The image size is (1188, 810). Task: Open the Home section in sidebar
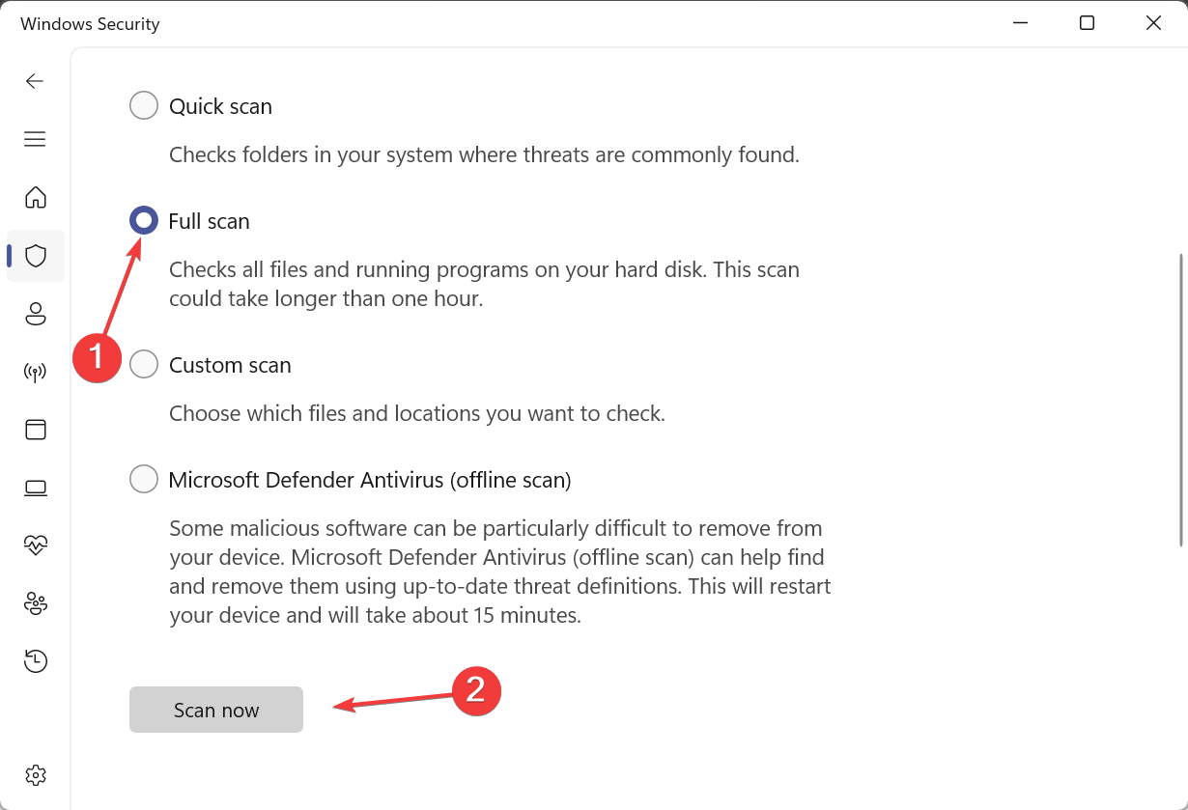pyautogui.click(x=35, y=197)
